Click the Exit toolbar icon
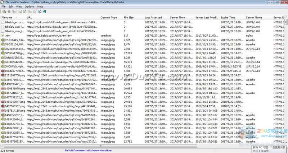 click(44, 11)
